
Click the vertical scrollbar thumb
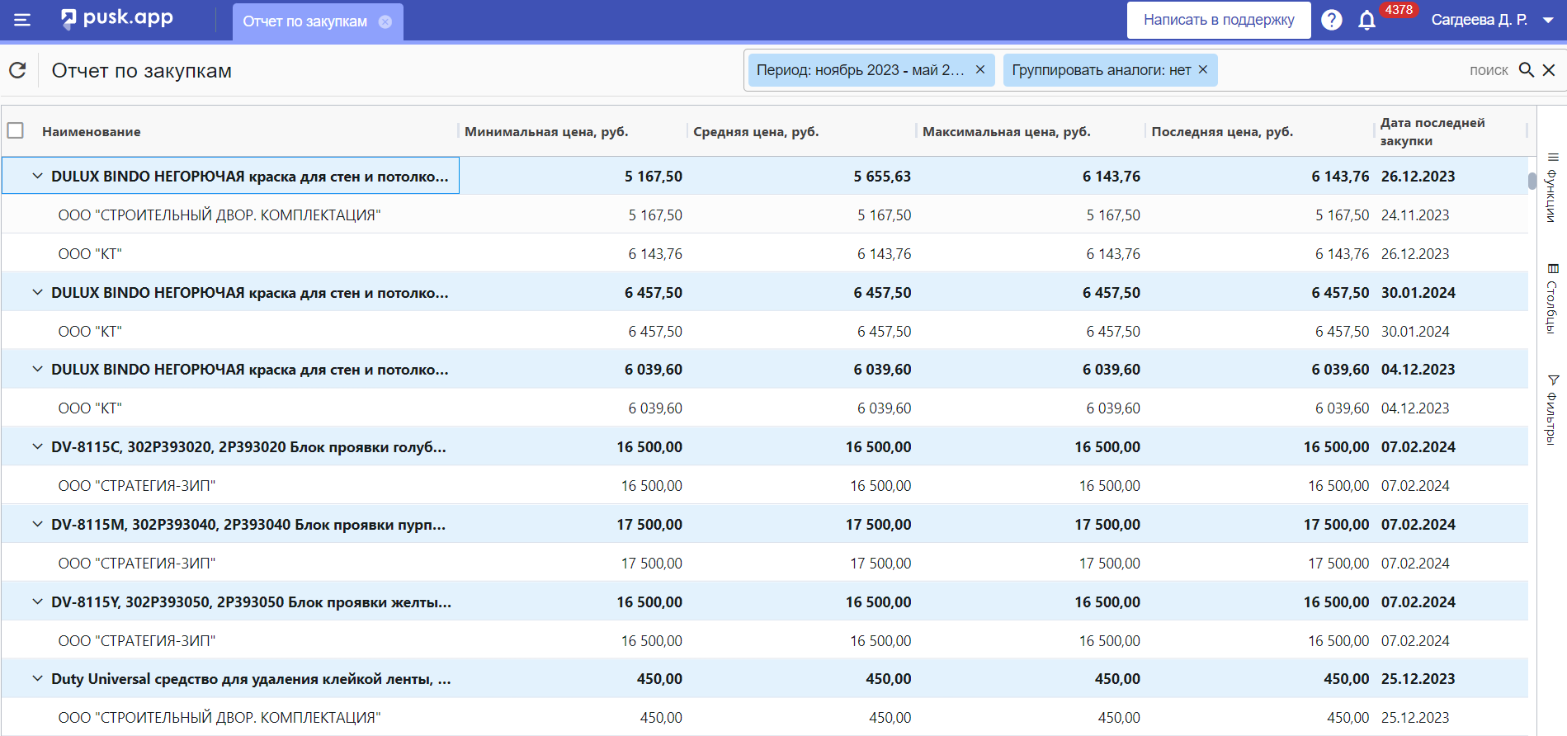1532,181
